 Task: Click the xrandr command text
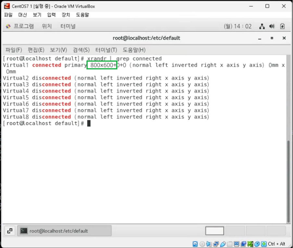97,59
